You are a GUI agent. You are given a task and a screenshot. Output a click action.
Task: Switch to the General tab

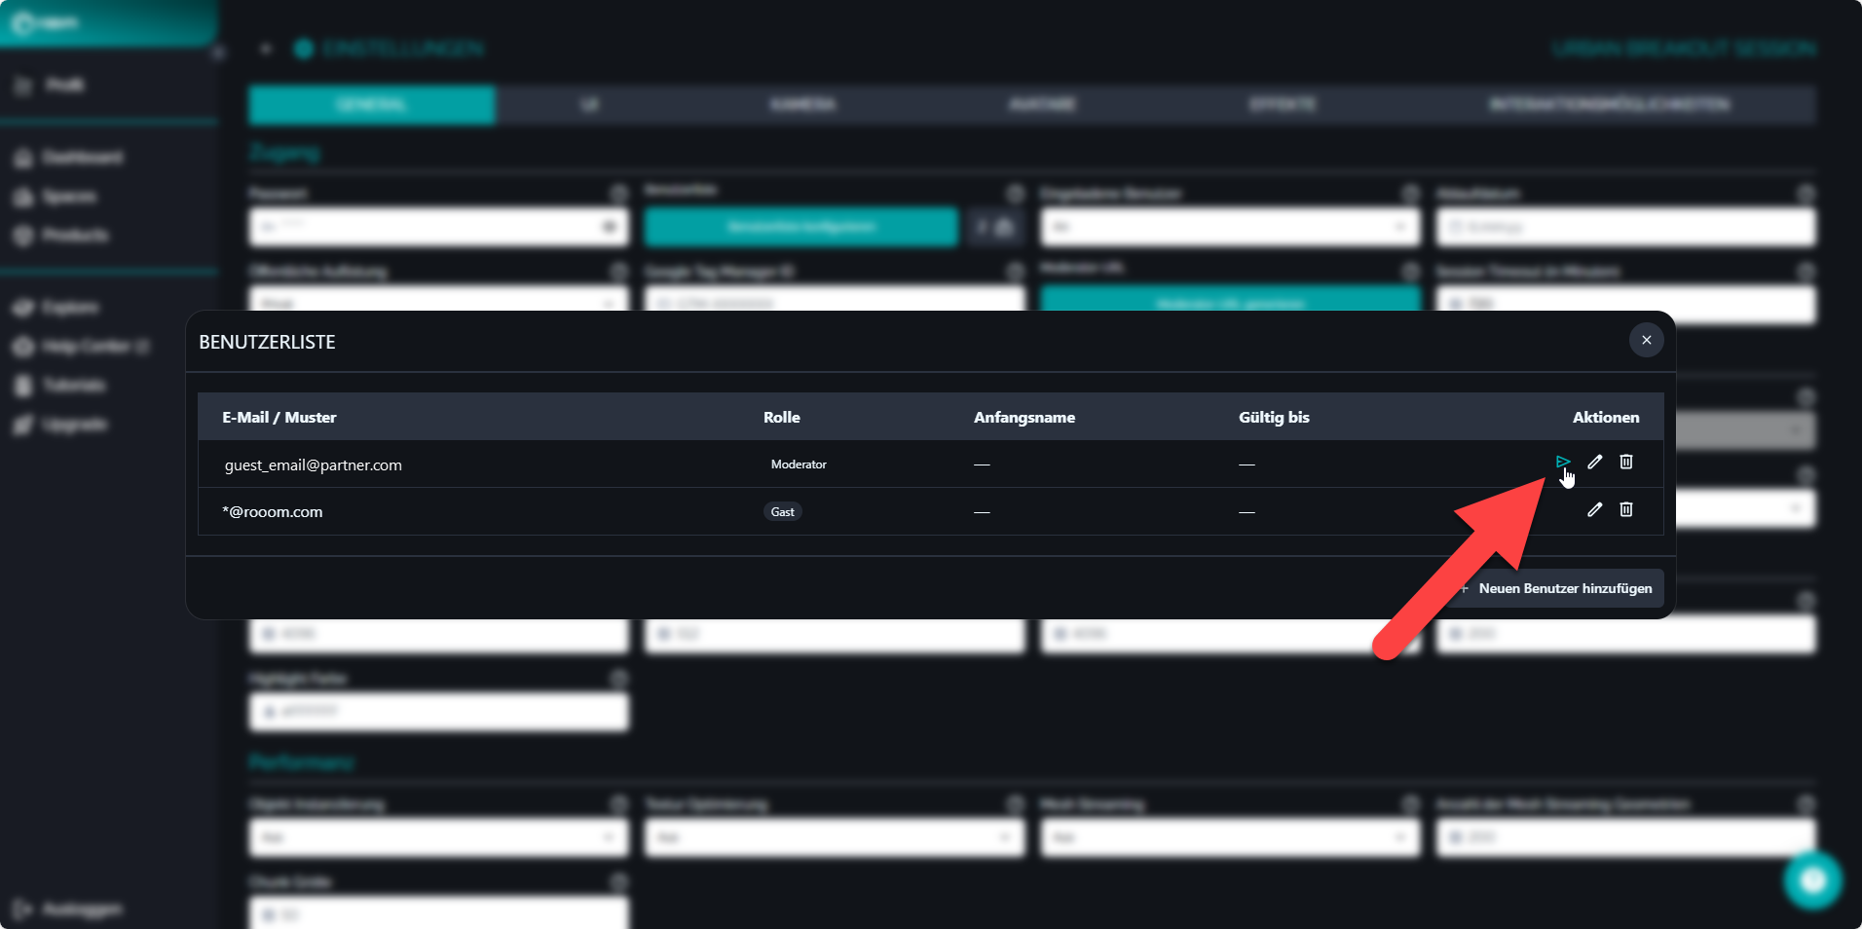[371, 104]
